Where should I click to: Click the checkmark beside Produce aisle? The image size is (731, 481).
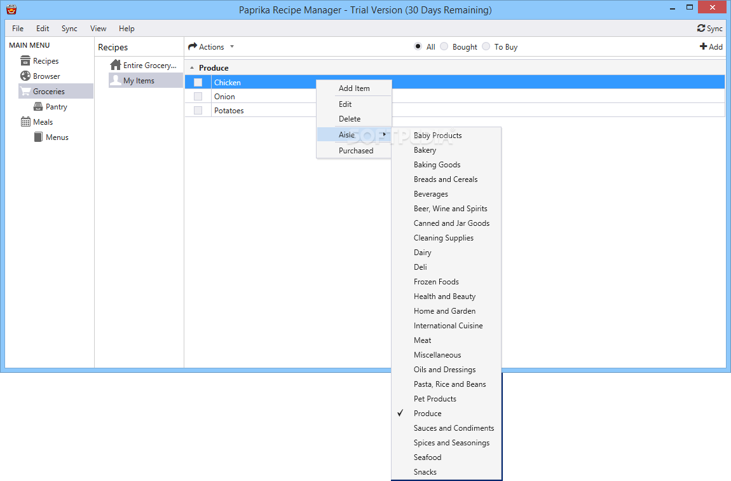pyautogui.click(x=400, y=413)
